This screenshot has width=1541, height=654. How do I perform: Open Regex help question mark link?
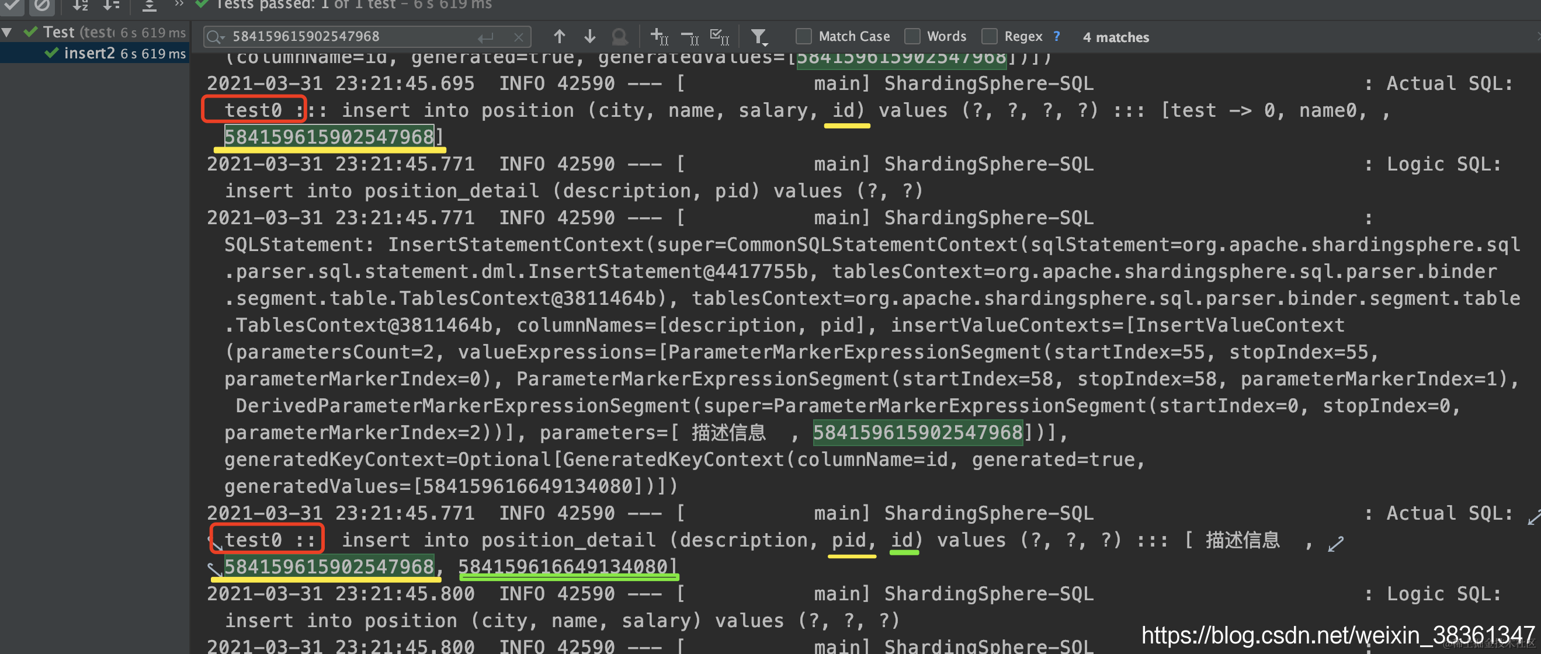point(1057,36)
